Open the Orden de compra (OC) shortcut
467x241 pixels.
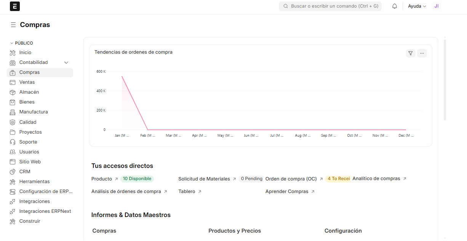tap(291, 179)
